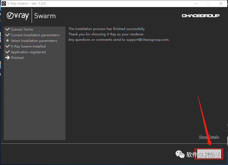Click the V-Ray logo in the header

pos(18,16)
